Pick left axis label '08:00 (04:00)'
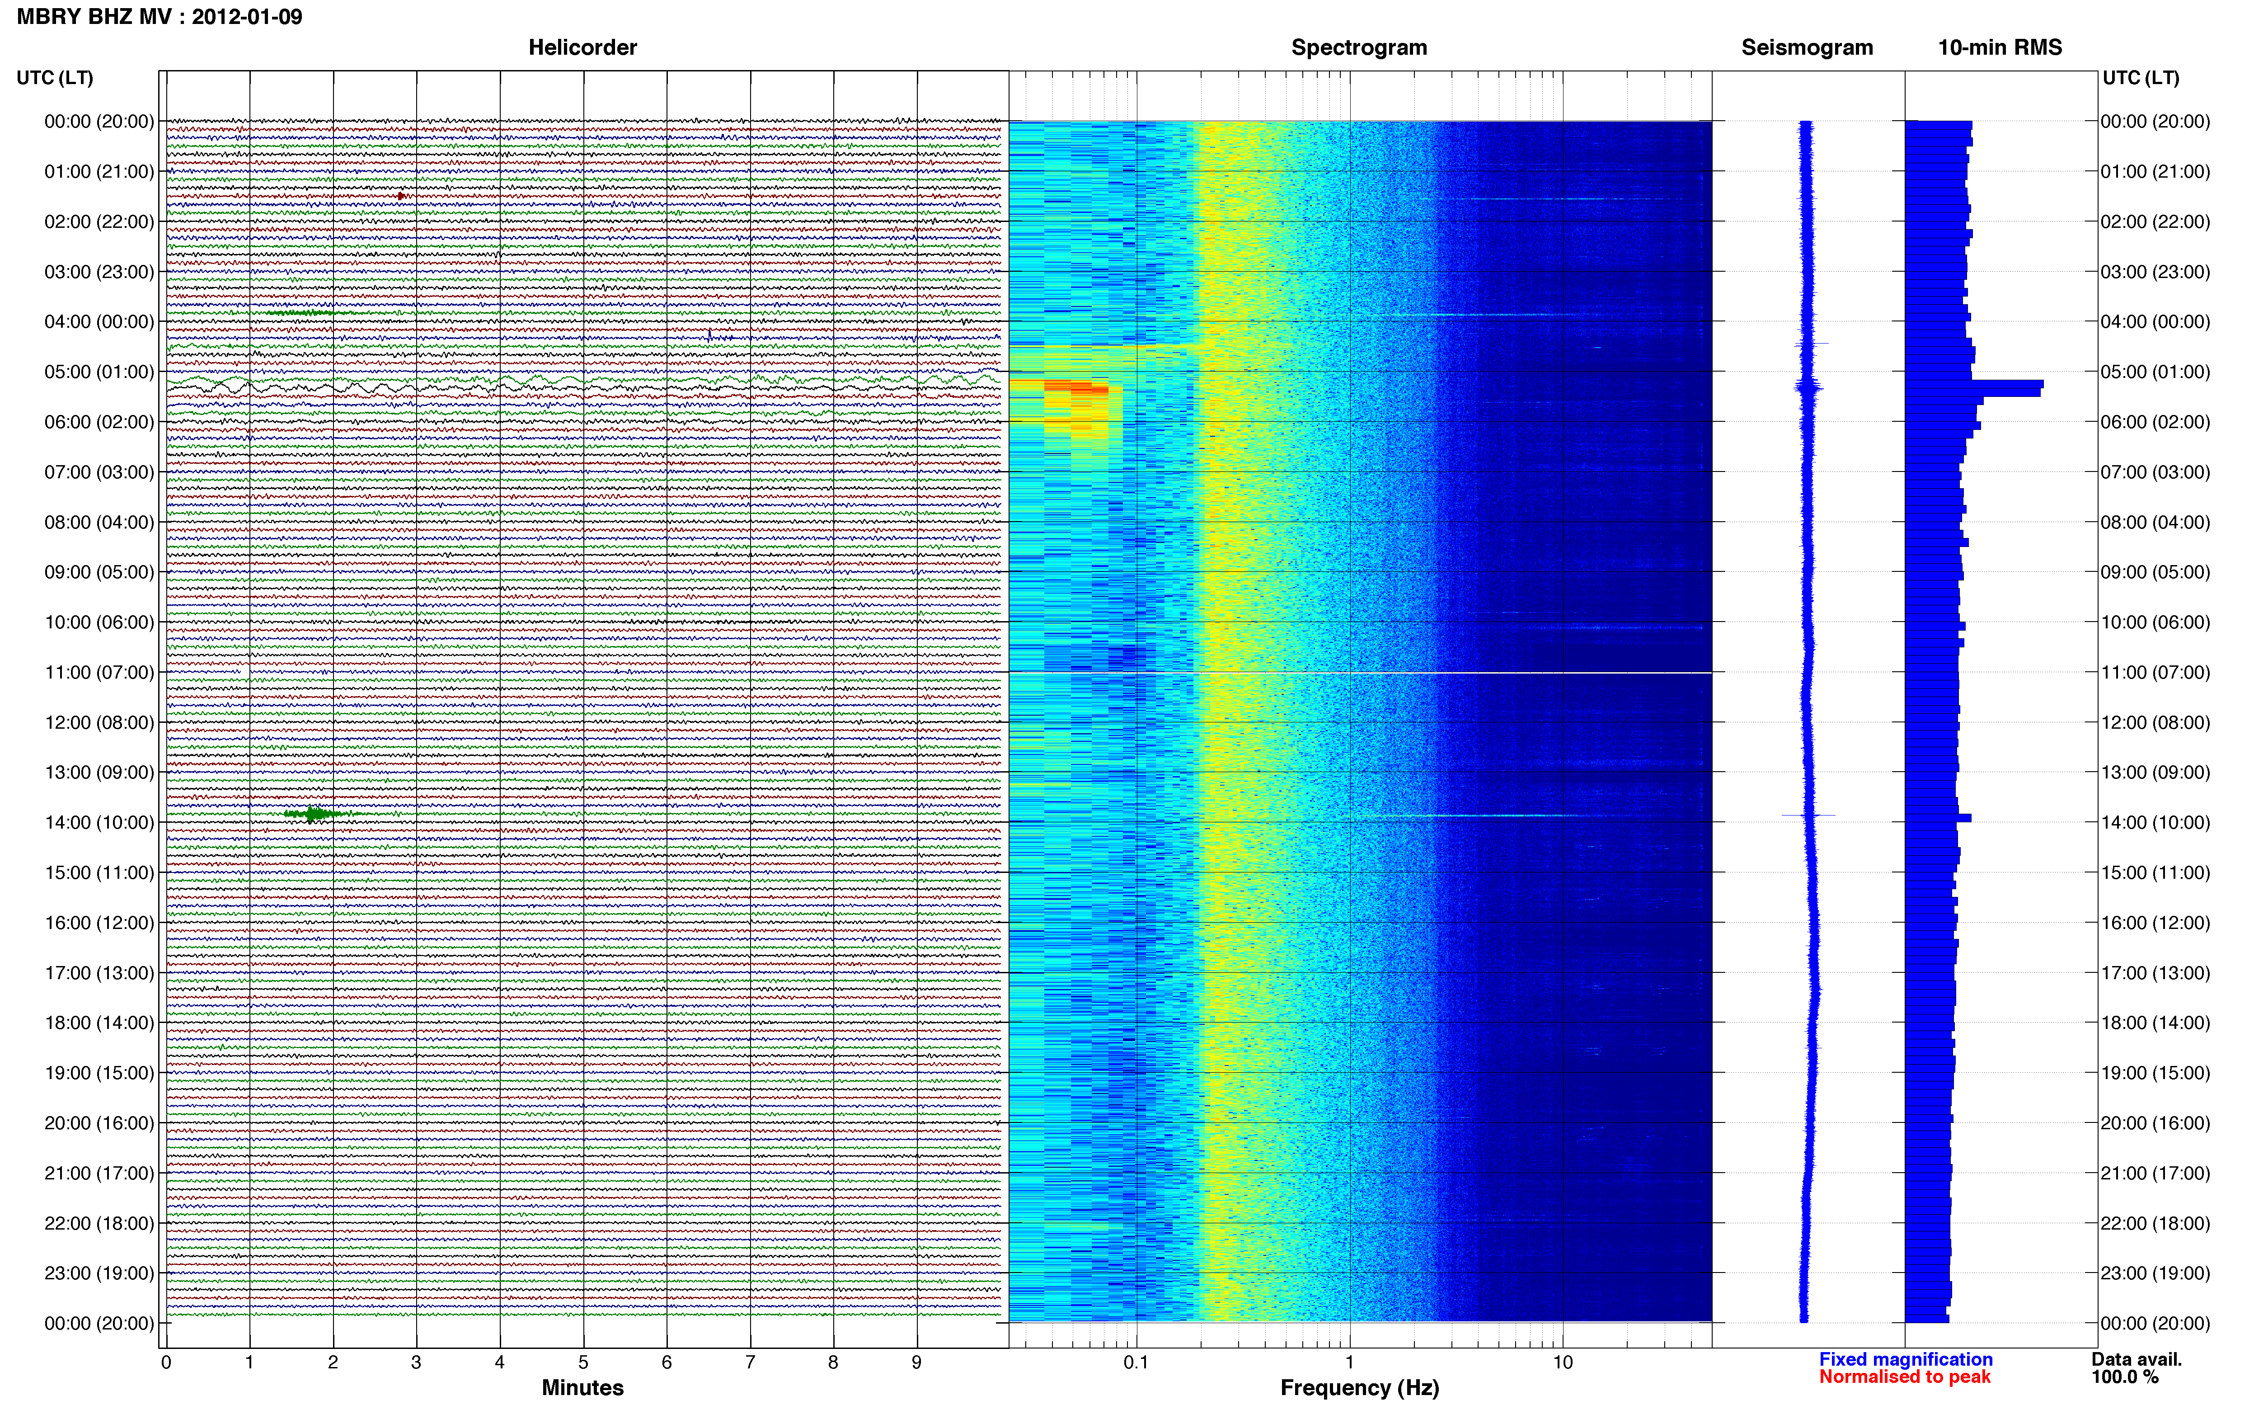The height and width of the screenshot is (1419, 2268). pos(99,522)
